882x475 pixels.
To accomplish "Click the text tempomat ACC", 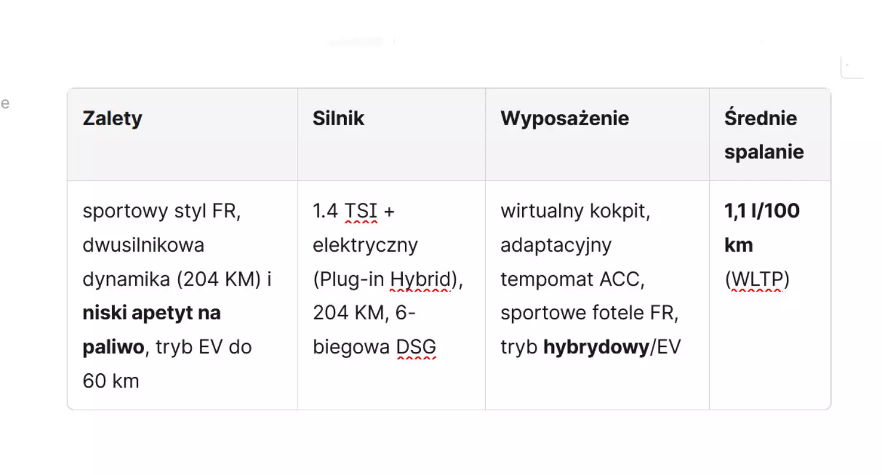I will click(572, 279).
